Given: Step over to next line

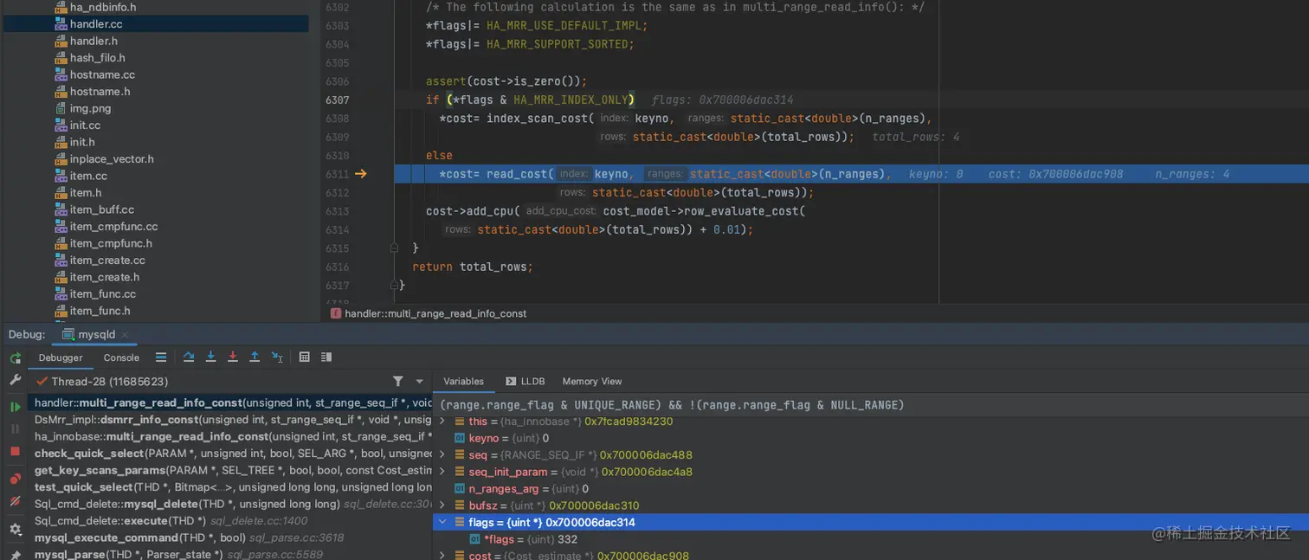Looking at the screenshot, I should pos(189,357).
